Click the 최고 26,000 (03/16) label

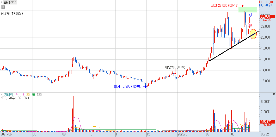[x=225, y=6]
